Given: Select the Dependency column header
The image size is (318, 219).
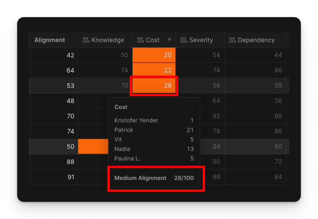Looking at the screenshot, I should (256, 40).
